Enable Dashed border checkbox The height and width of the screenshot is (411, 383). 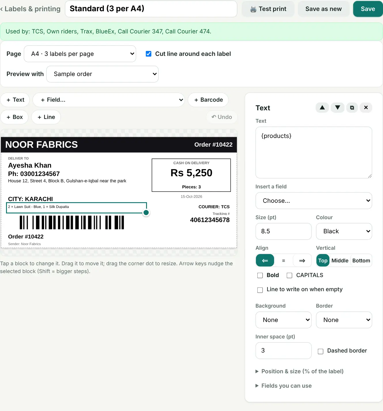(320, 351)
